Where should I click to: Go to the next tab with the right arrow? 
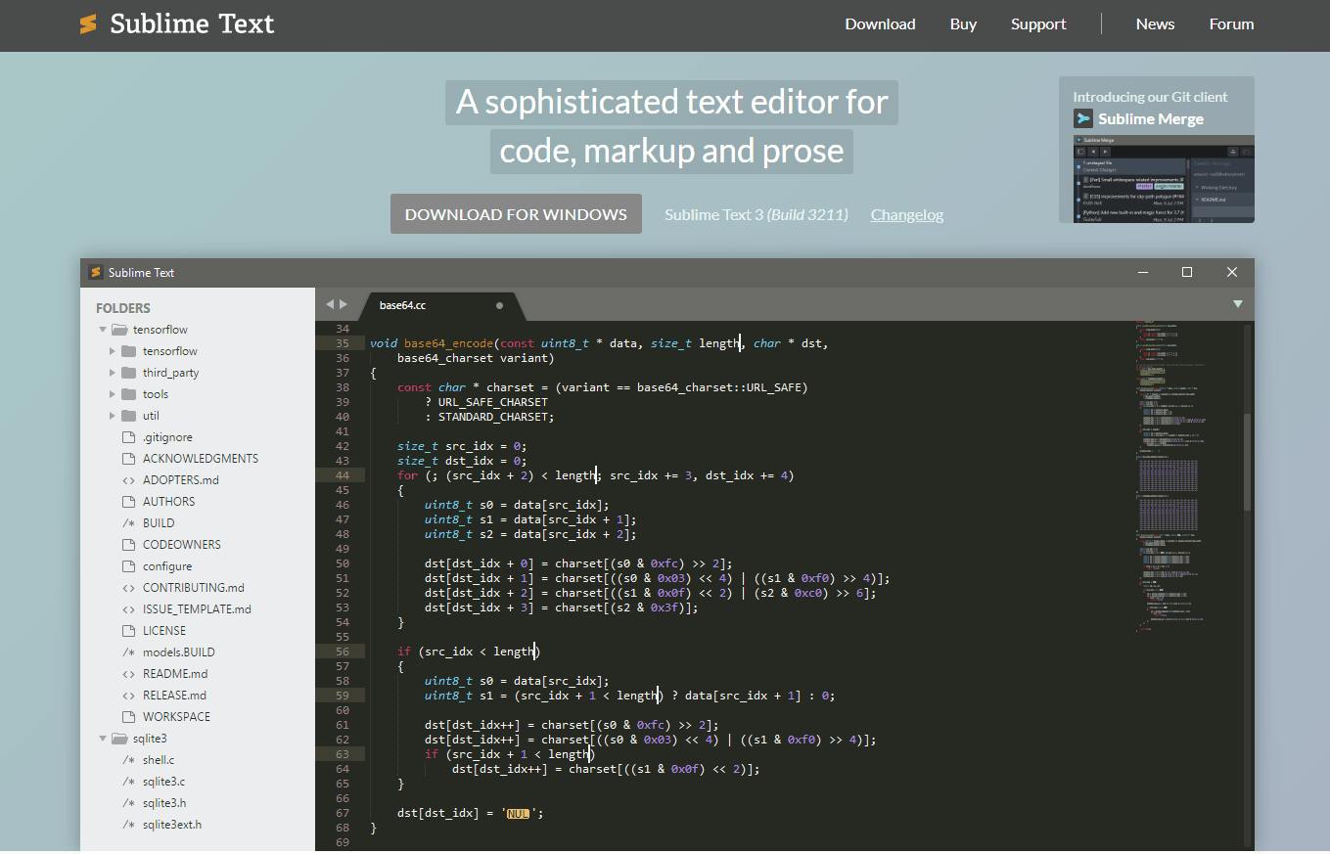tap(344, 304)
